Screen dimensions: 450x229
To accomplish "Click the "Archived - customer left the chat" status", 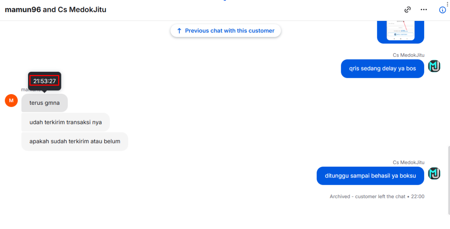I will coord(367,196).
